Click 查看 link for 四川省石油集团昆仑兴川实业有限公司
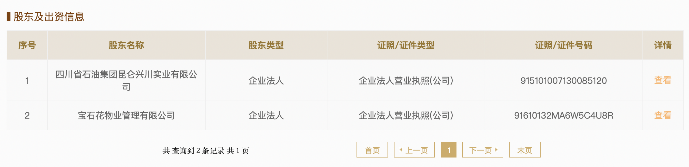Screen dimensions: 689x167 (662, 80)
